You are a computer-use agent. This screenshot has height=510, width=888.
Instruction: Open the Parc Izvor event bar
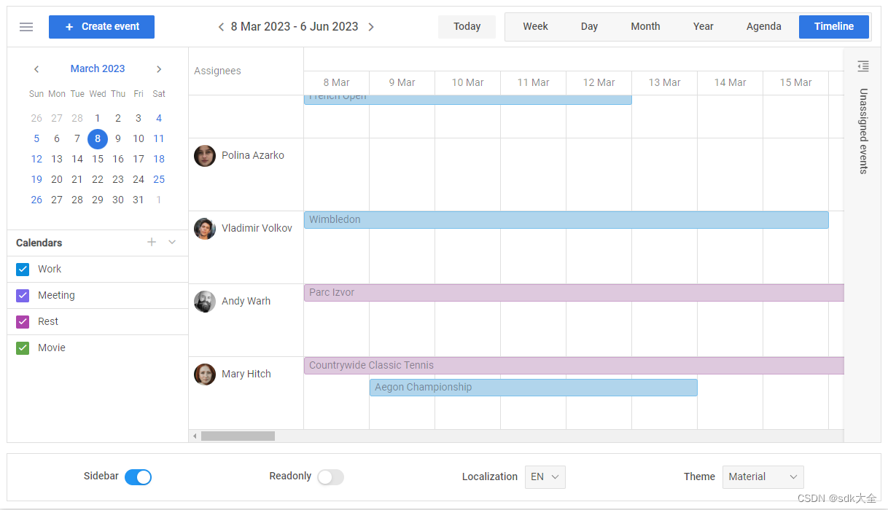click(x=574, y=293)
